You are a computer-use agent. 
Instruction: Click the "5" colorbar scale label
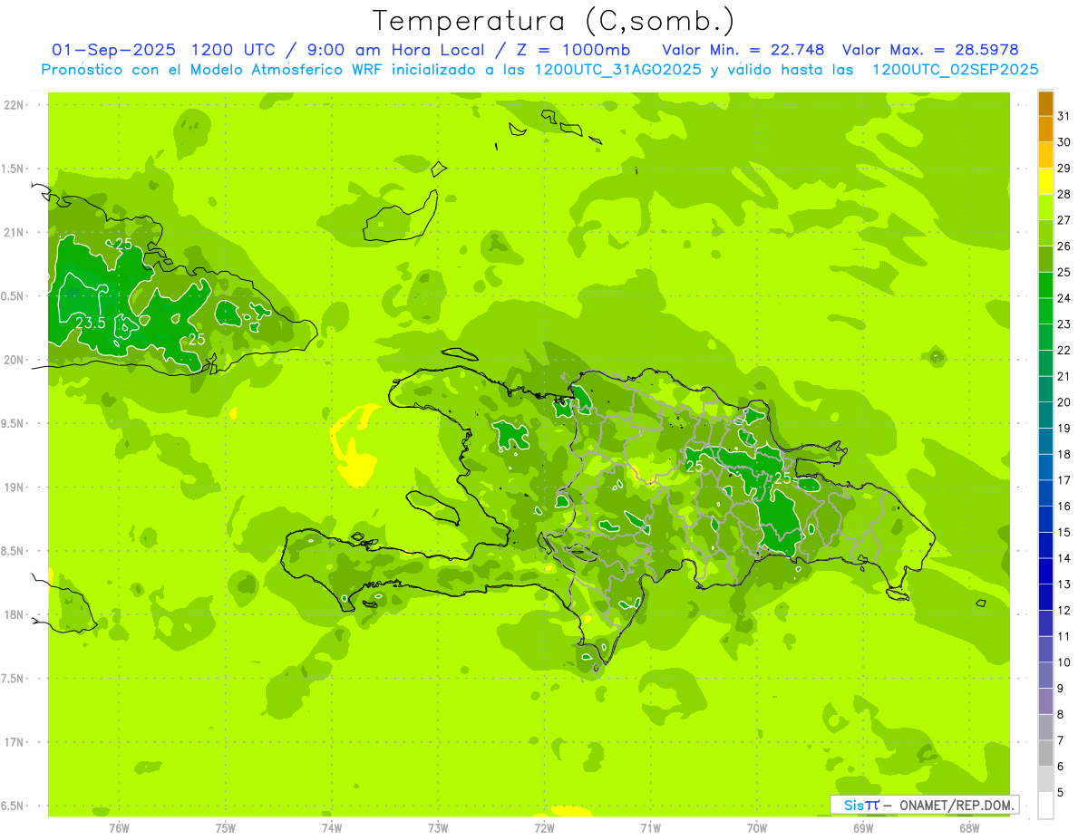[x=1061, y=792]
